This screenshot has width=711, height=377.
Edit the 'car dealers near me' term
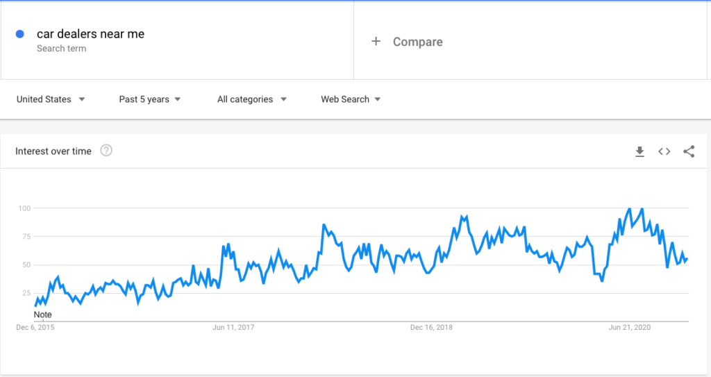[x=91, y=34]
